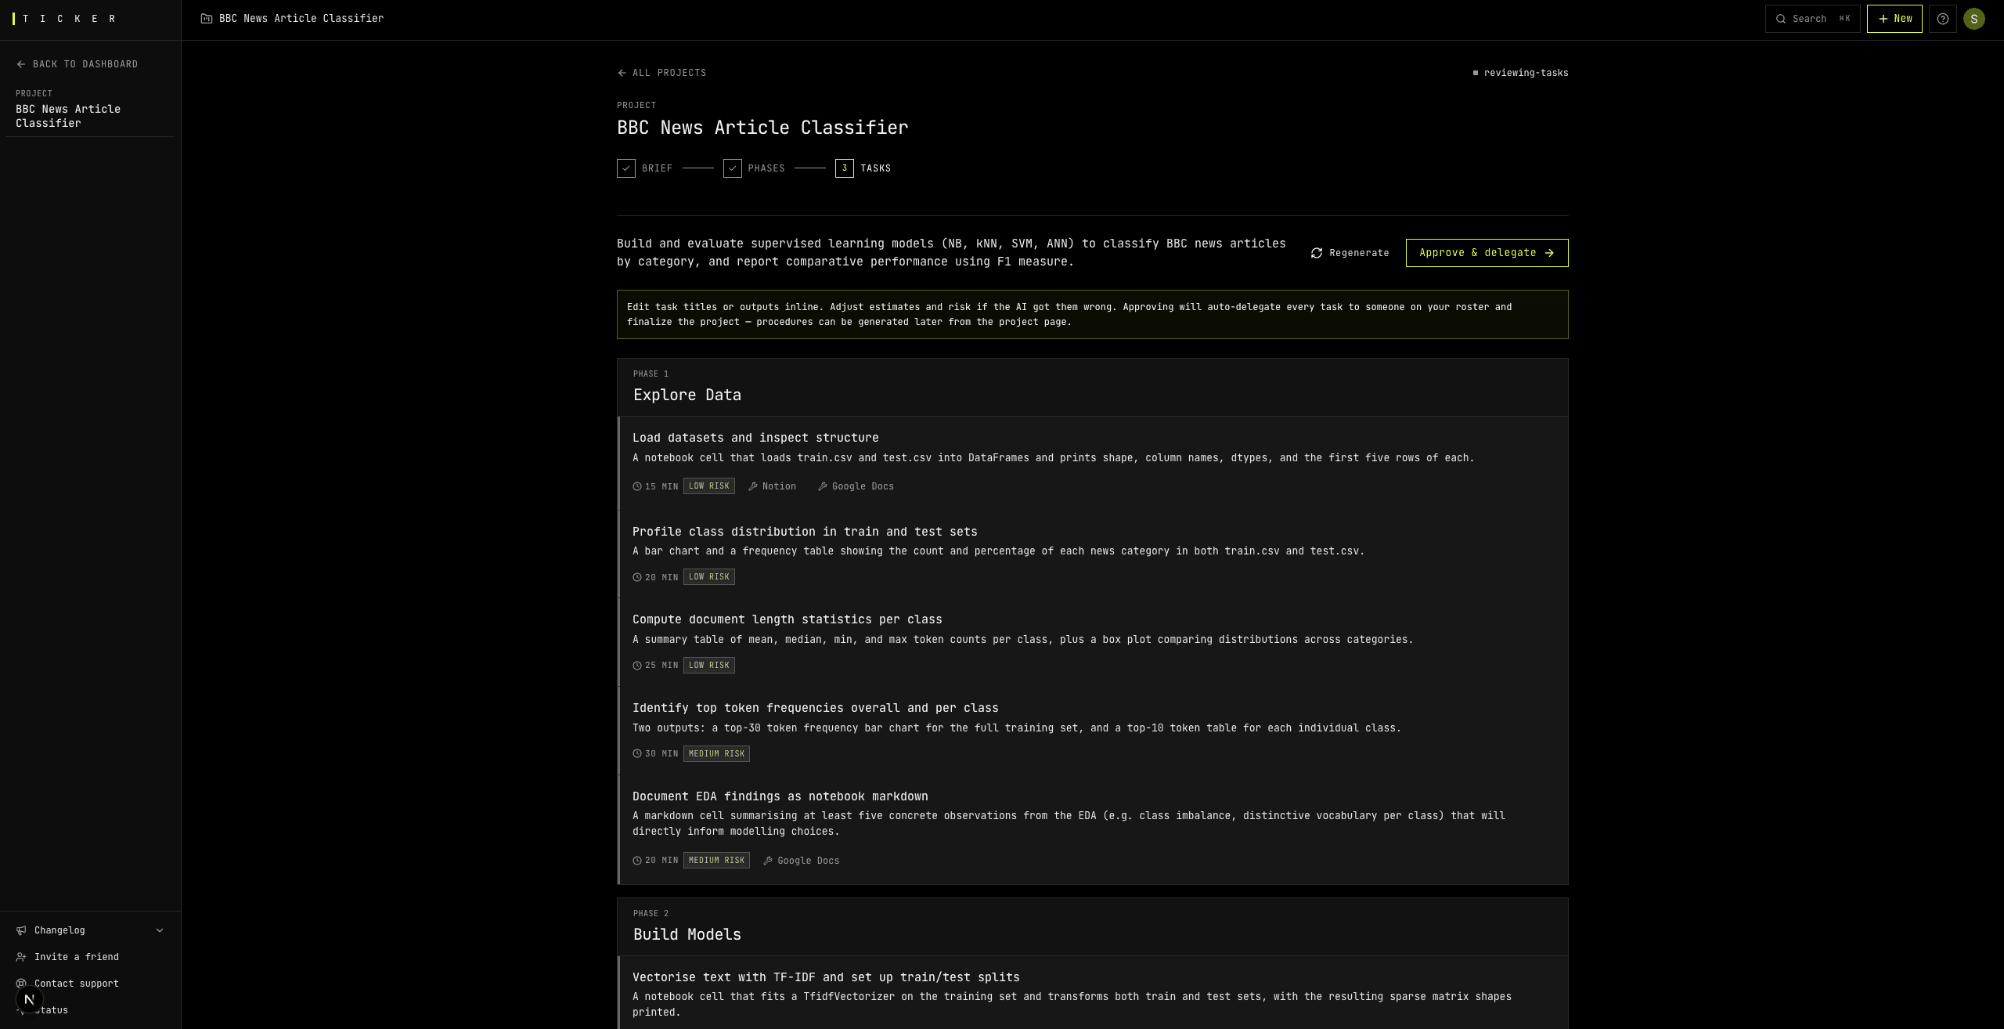
Task: Click the main 'BBC News Article Classifier' page heading
Action: 762,128
